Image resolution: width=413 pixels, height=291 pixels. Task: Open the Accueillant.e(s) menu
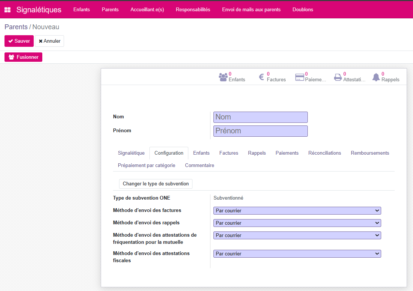(147, 9)
